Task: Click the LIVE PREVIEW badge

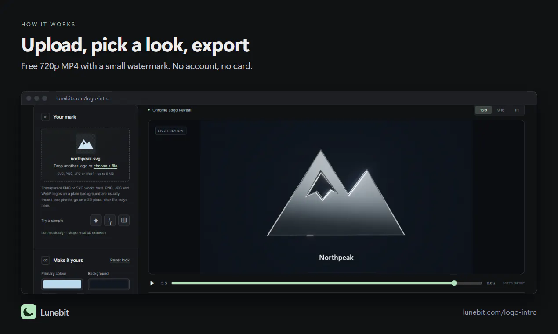Action: 171,131
